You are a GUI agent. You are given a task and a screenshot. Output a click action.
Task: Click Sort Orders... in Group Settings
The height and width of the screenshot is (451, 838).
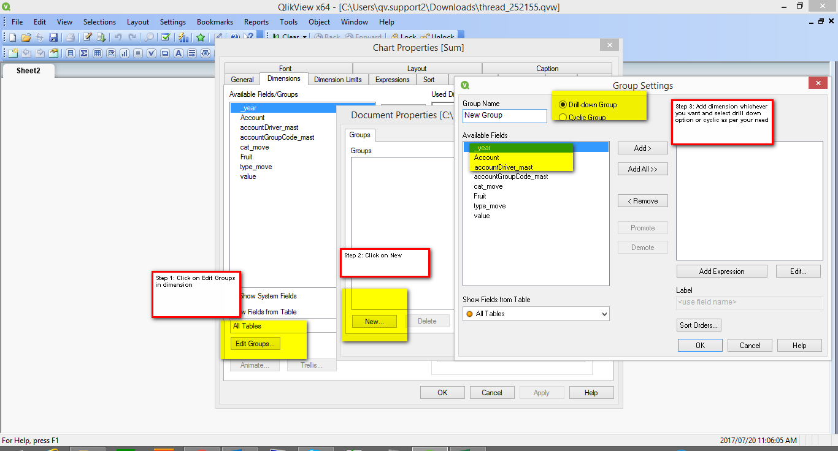click(699, 325)
